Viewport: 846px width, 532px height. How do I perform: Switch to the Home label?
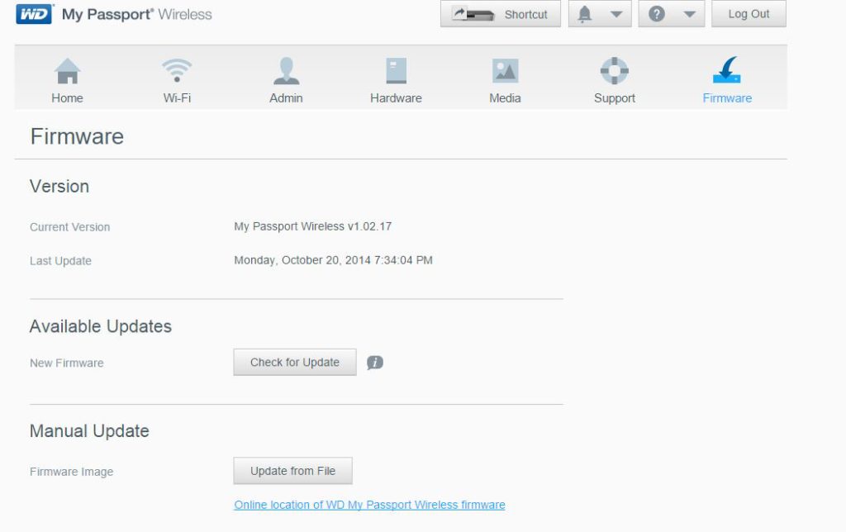(x=68, y=98)
